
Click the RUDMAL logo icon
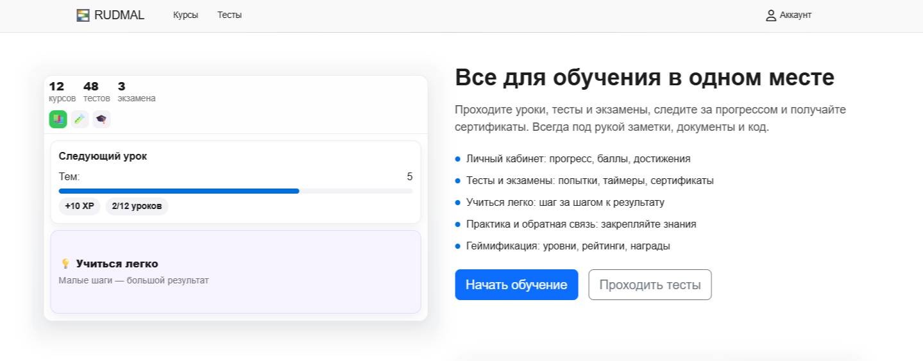[83, 15]
